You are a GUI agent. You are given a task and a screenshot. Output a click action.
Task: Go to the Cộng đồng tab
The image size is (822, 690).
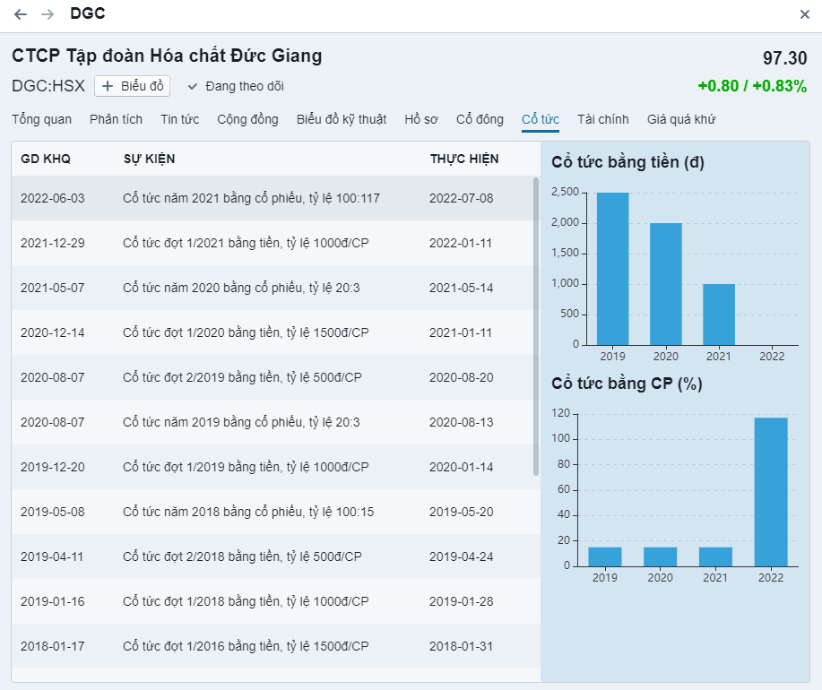[247, 119]
